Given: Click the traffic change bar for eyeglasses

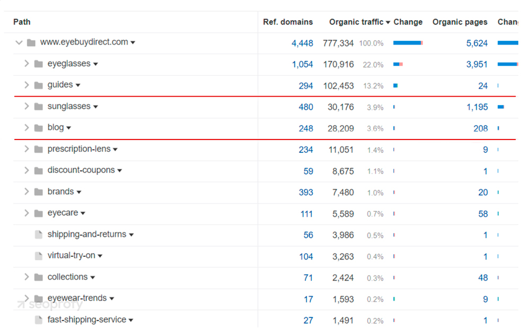Looking at the screenshot, I should coord(398,64).
